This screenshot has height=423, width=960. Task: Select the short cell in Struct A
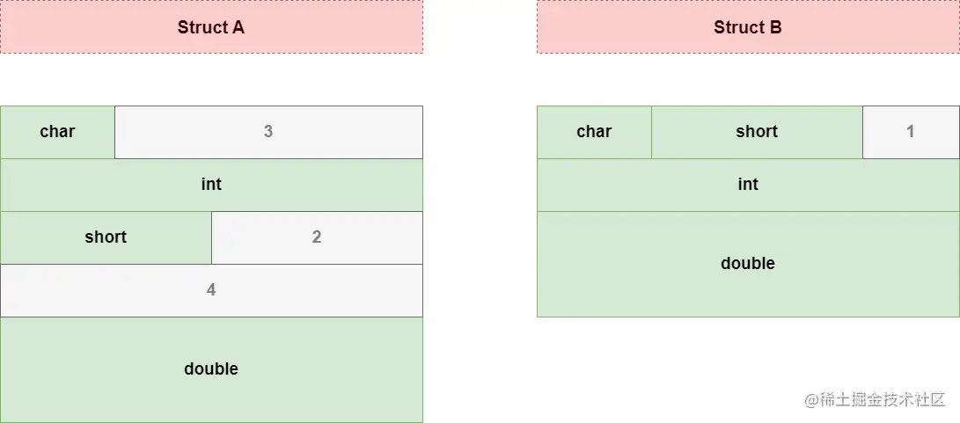(106, 237)
